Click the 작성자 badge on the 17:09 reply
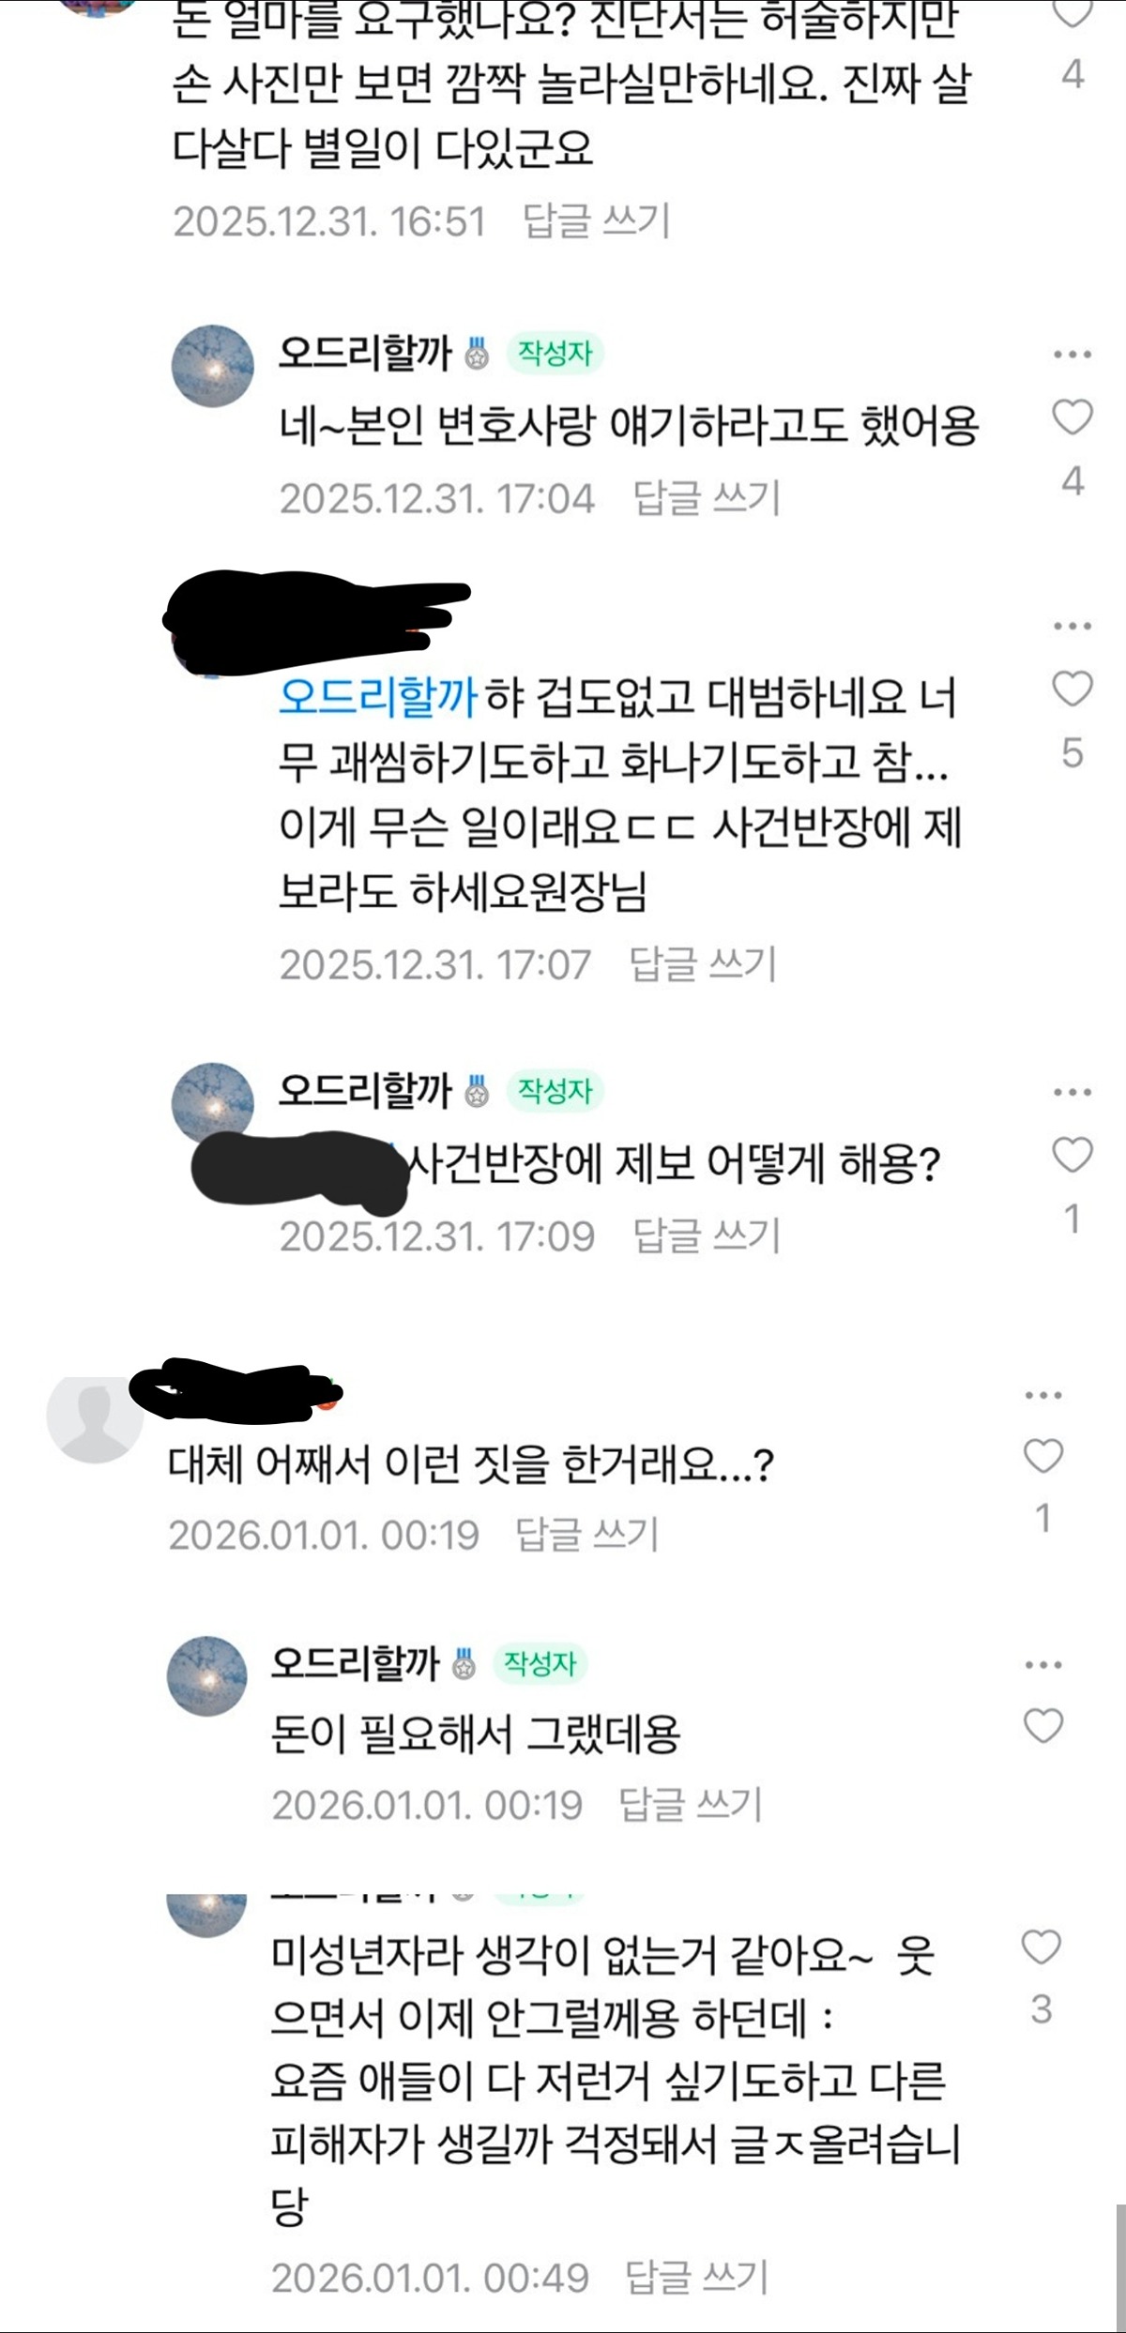 (x=555, y=1091)
